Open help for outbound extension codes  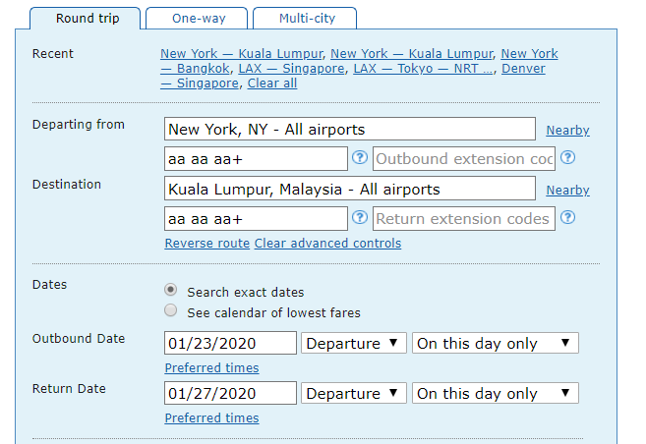pos(567,157)
